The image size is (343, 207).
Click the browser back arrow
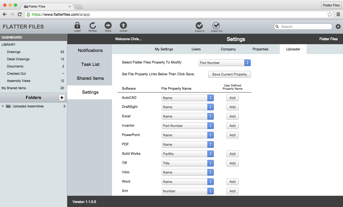5,14
